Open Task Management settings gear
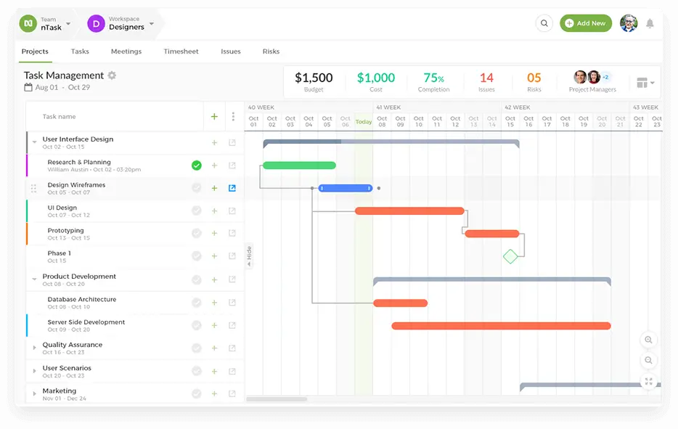678x429 pixels. [x=112, y=75]
